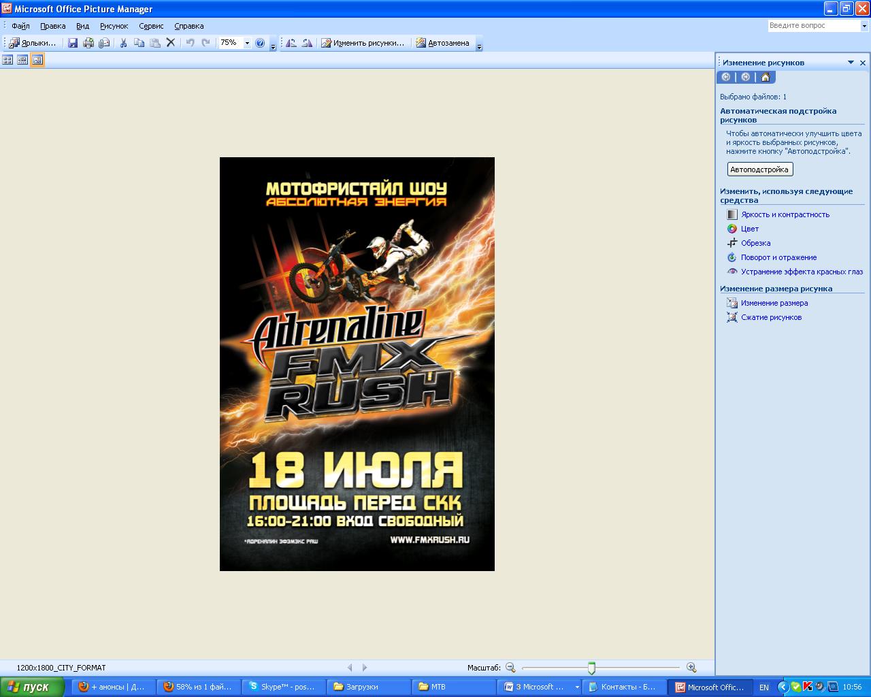Open the Вид menu
871x697 pixels.
[83, 26]
